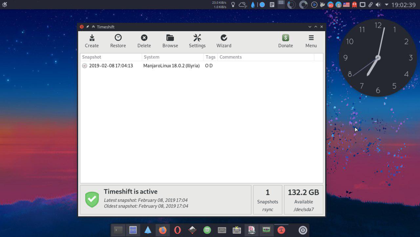Open the volume control in system tray
This screenshot has height=237, width=420.
[x=378, y=5]
